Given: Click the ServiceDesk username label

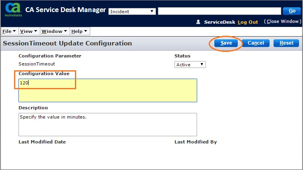Looking at the screenshot, I should [x=220, y=22].
